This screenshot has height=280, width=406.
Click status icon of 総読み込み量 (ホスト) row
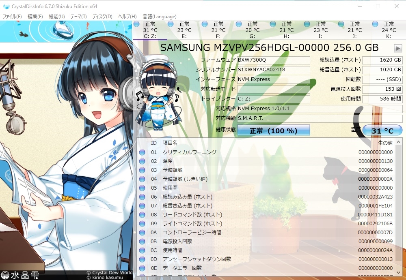[142, 197]
